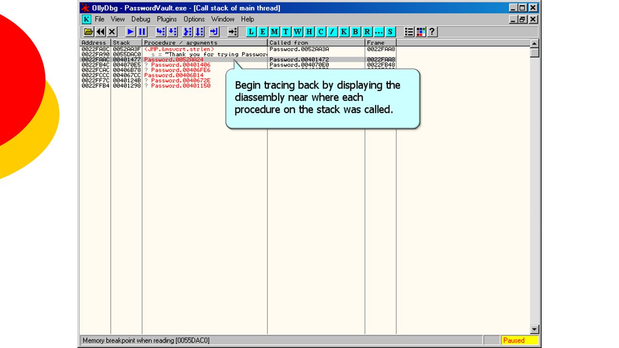Show Threads with T button
The height and width of the screenshot is (348, 619).
coord(286,32)
